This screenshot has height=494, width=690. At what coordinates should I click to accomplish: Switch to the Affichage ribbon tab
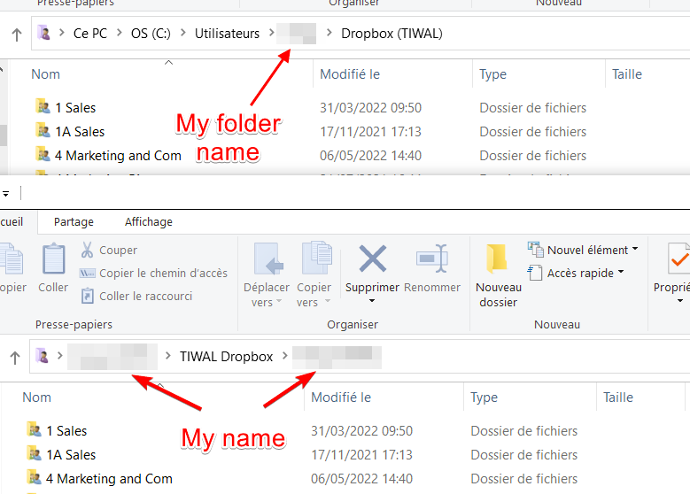tap(148, 221)
